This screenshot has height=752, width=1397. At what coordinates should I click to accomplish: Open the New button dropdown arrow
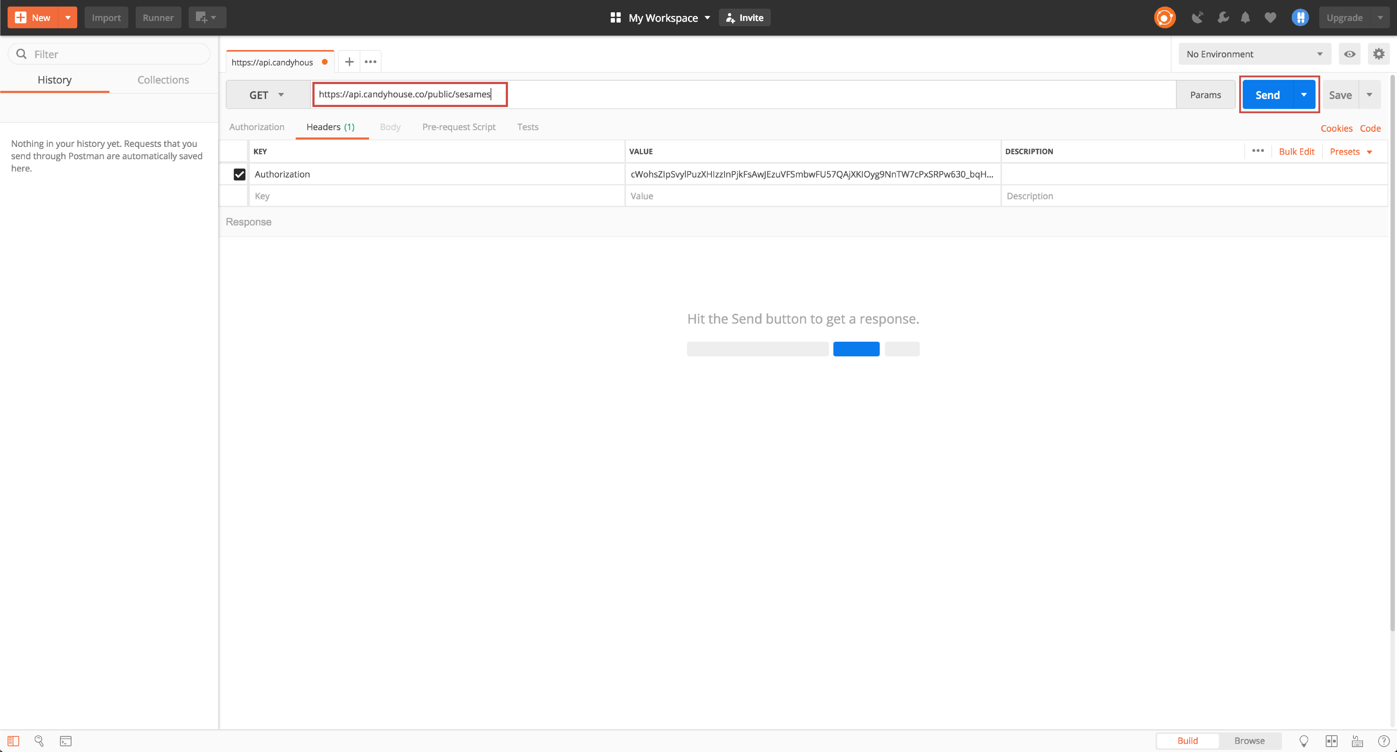coord(68,17)
